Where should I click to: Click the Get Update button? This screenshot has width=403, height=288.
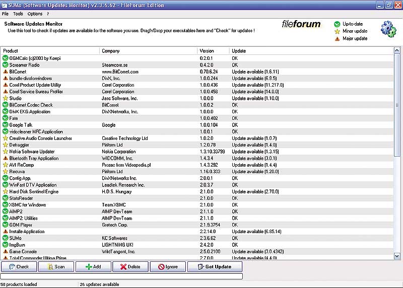pos(215,267)
